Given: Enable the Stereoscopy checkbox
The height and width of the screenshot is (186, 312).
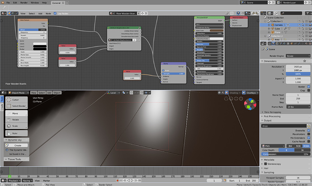Looking at the screenshot, I should coord(265,164).
